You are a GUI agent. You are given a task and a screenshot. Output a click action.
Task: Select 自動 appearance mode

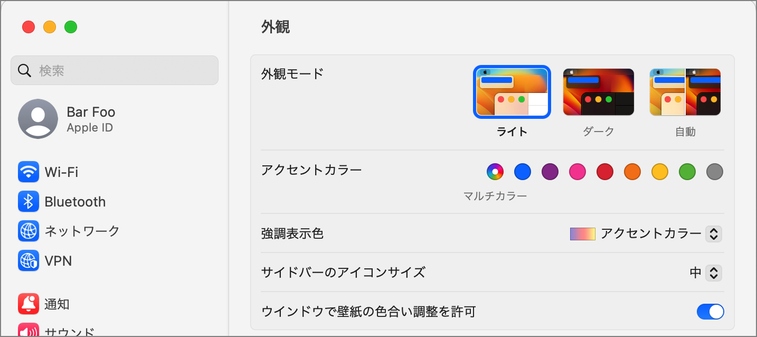click(x=685, y=91)
